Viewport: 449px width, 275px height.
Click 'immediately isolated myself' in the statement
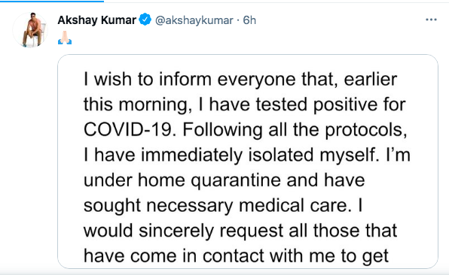tap(258, 156)
